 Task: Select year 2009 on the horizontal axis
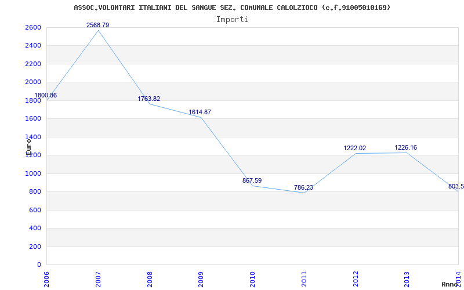pos(201,278)
